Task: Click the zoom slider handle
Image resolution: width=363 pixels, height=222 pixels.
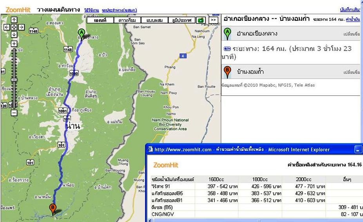Action: coord(14,80)
